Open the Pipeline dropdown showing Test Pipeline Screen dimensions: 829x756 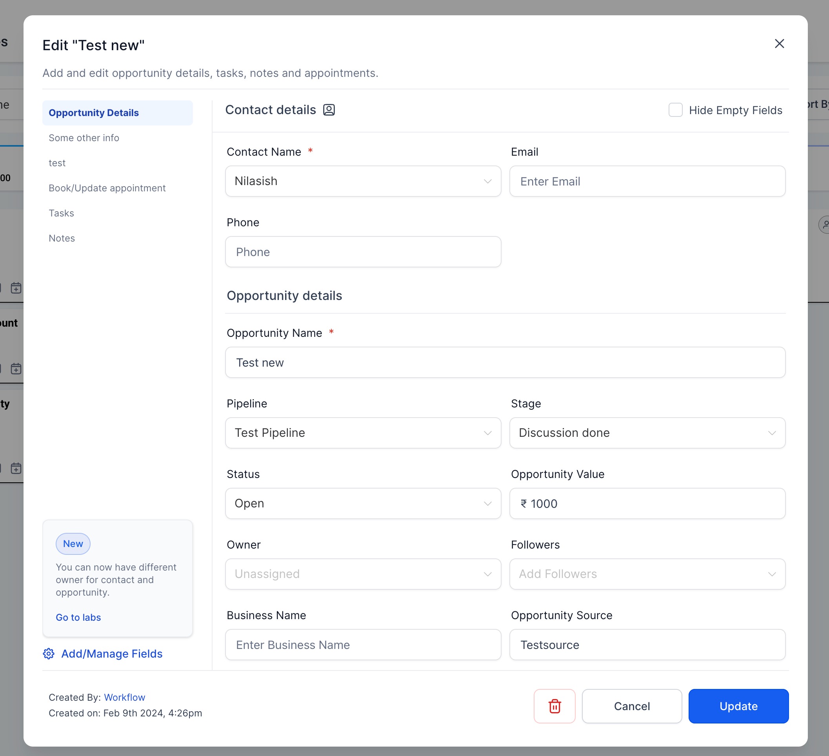[363, 433]
